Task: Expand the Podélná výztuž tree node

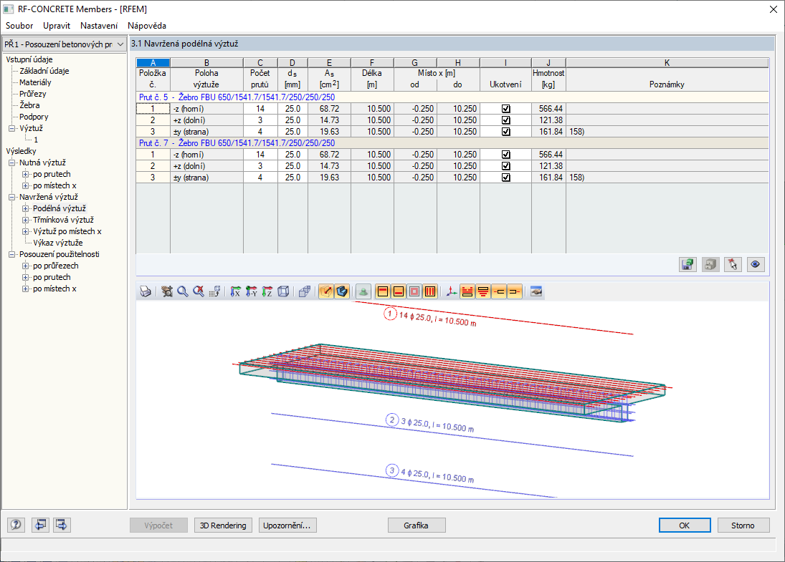Action: (x=26, y=208)
